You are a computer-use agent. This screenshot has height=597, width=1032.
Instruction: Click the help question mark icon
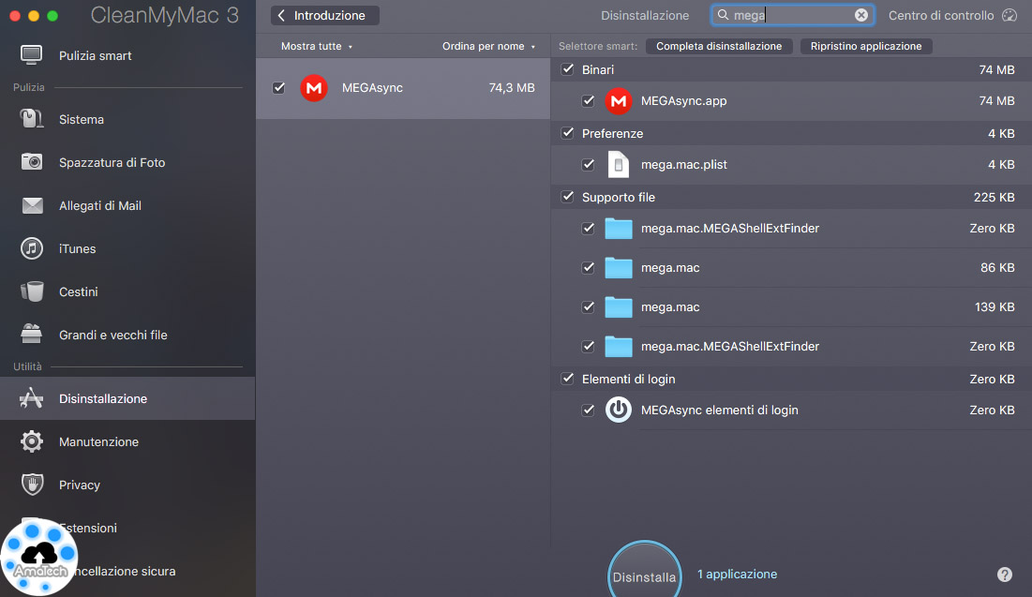[1005, 575]
